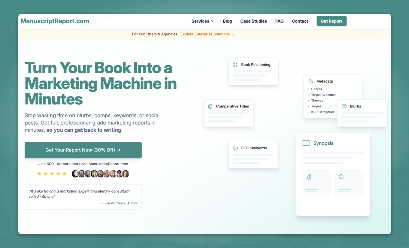Click Genres in Metadata list
409x248 pixels.
tap(316, 89)
